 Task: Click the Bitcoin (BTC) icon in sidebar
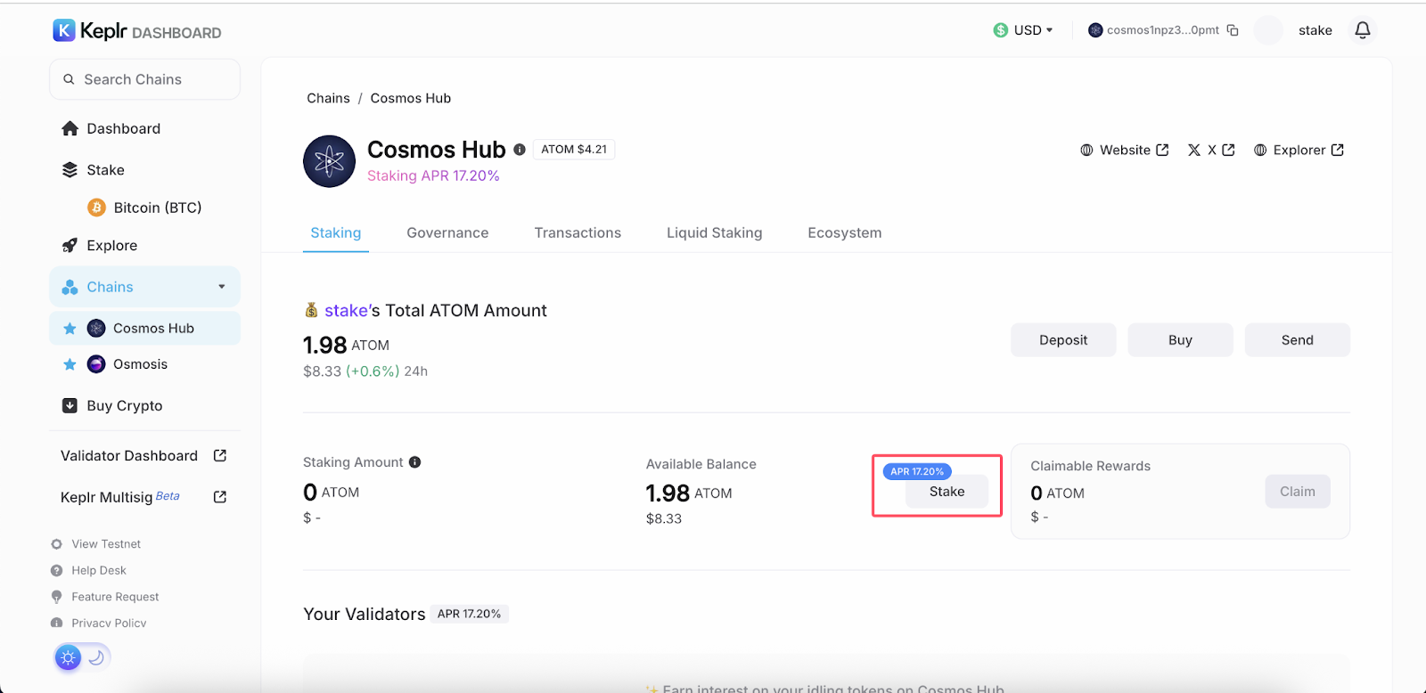point(96,208)
